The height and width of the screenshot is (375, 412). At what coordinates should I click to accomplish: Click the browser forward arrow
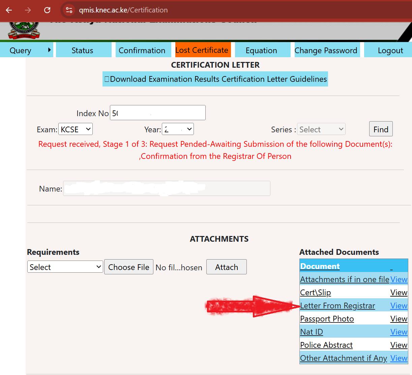28,10
